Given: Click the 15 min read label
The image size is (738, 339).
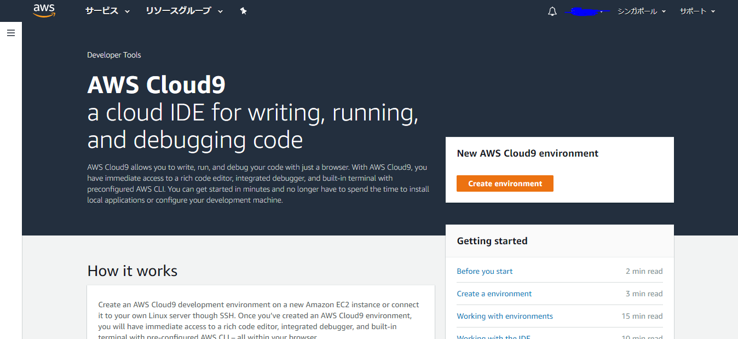Looking at the screenshot, I should click(x=642, y=316).
